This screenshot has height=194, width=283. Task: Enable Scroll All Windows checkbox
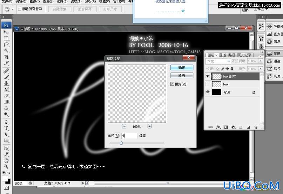19,9
